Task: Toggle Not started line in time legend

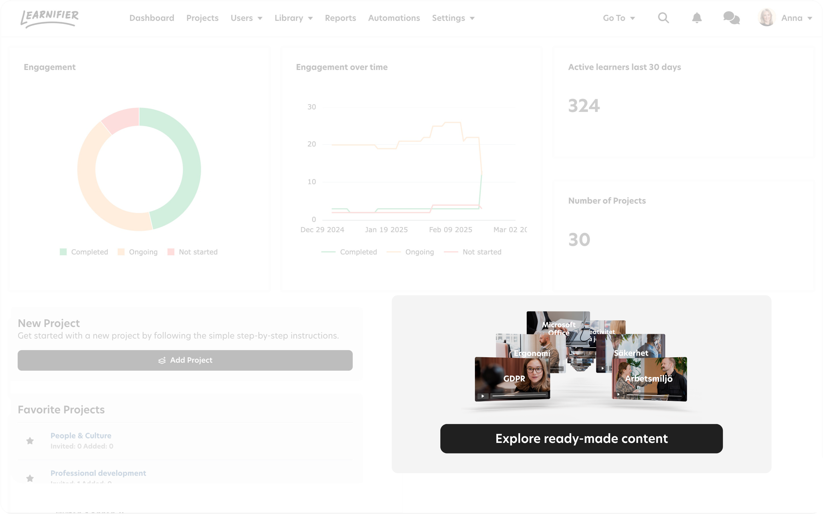Action: coord(473,252)
